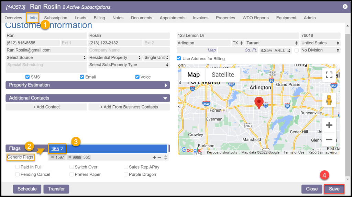Image resolution: width=352 pixels, height=197 pixels.
Task: Click the map fullscreen toggle icon
Action: (x=329, y=75)
